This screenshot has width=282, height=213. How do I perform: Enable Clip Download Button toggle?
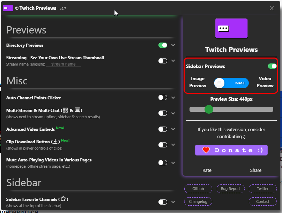tap(163, 145)
